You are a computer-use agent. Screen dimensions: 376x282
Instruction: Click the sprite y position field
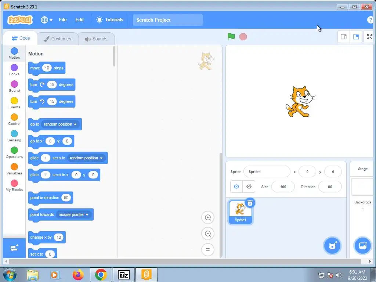[333, 172]
